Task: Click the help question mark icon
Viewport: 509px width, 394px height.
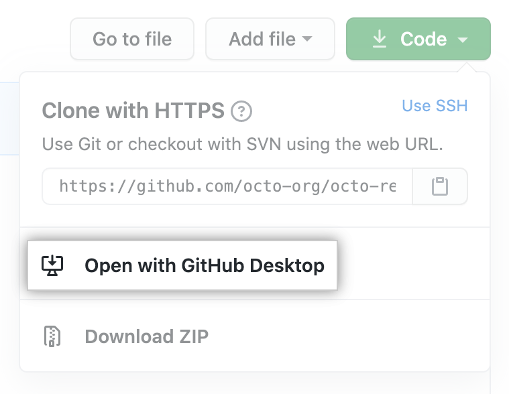Action: coord(241,111)
